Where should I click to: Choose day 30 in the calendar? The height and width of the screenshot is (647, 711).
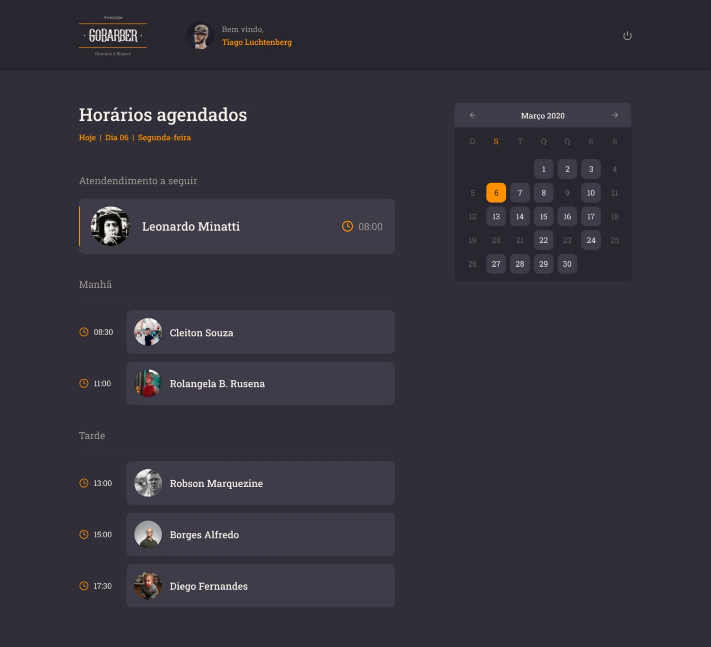[567, 264]
